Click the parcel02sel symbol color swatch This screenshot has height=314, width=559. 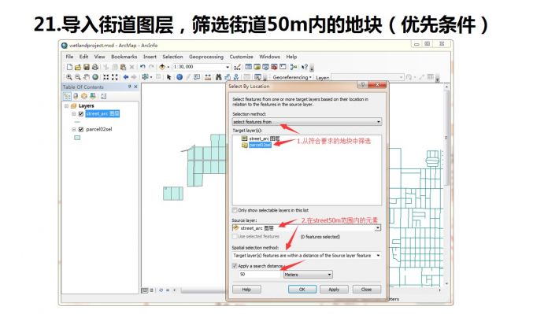pos(77,138)
